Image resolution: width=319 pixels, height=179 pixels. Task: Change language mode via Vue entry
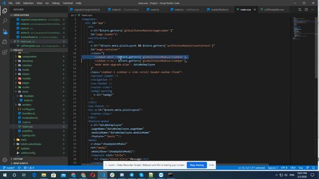[x=301, y=168]
